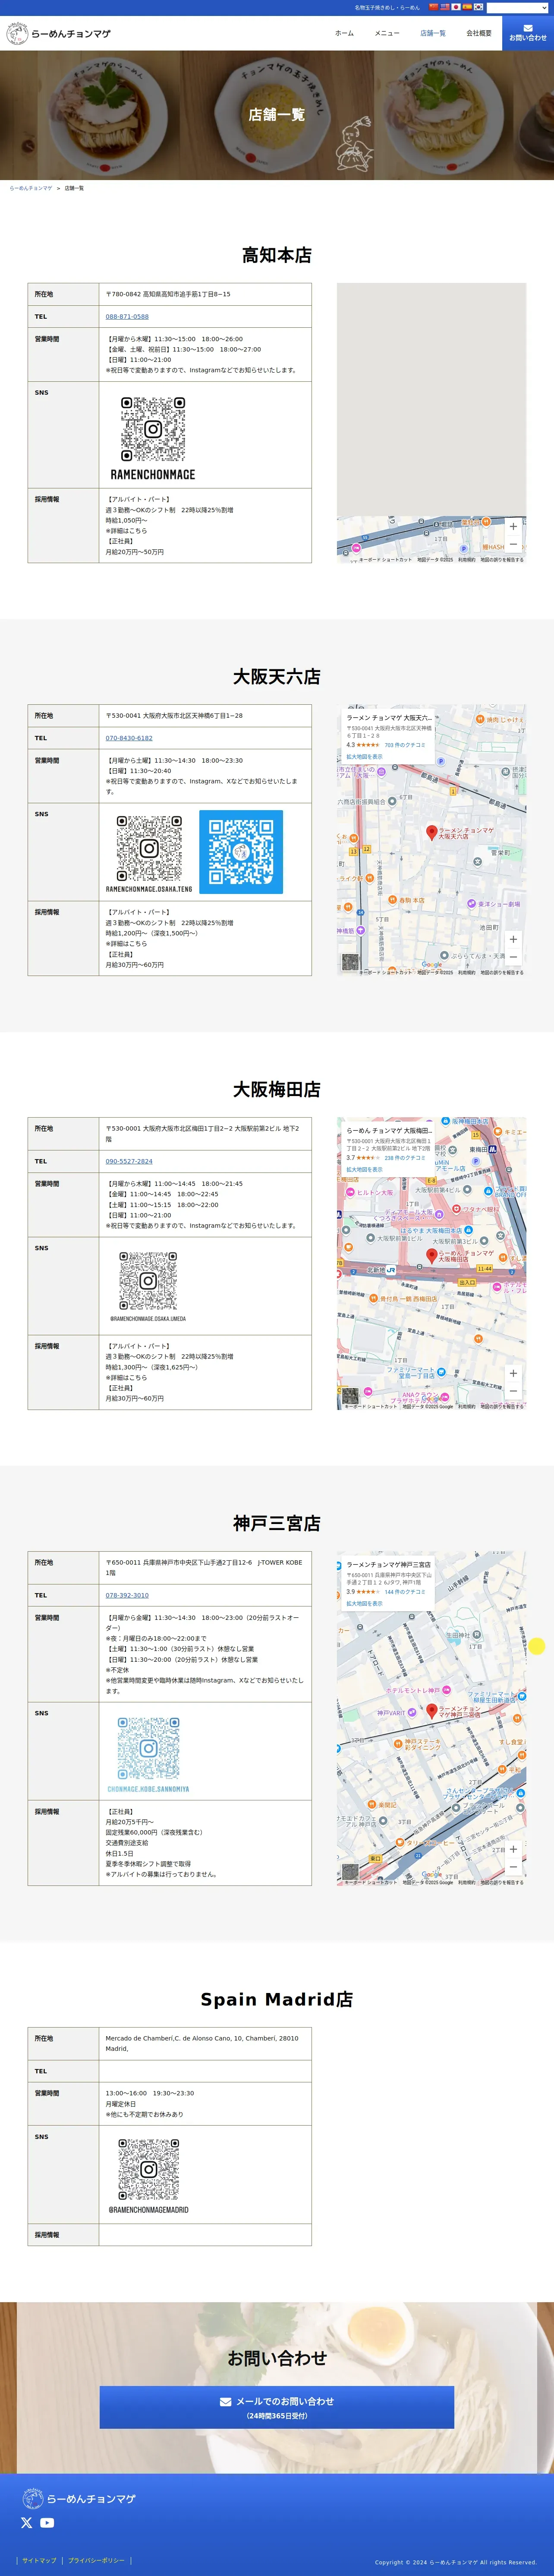The height and width of the screenshot is (2576, 554).
Task: Click the お問い合わせ envelope button in header
Action: [528, 33]
